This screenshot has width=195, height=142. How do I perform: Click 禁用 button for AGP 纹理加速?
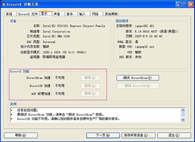[90, 94]
